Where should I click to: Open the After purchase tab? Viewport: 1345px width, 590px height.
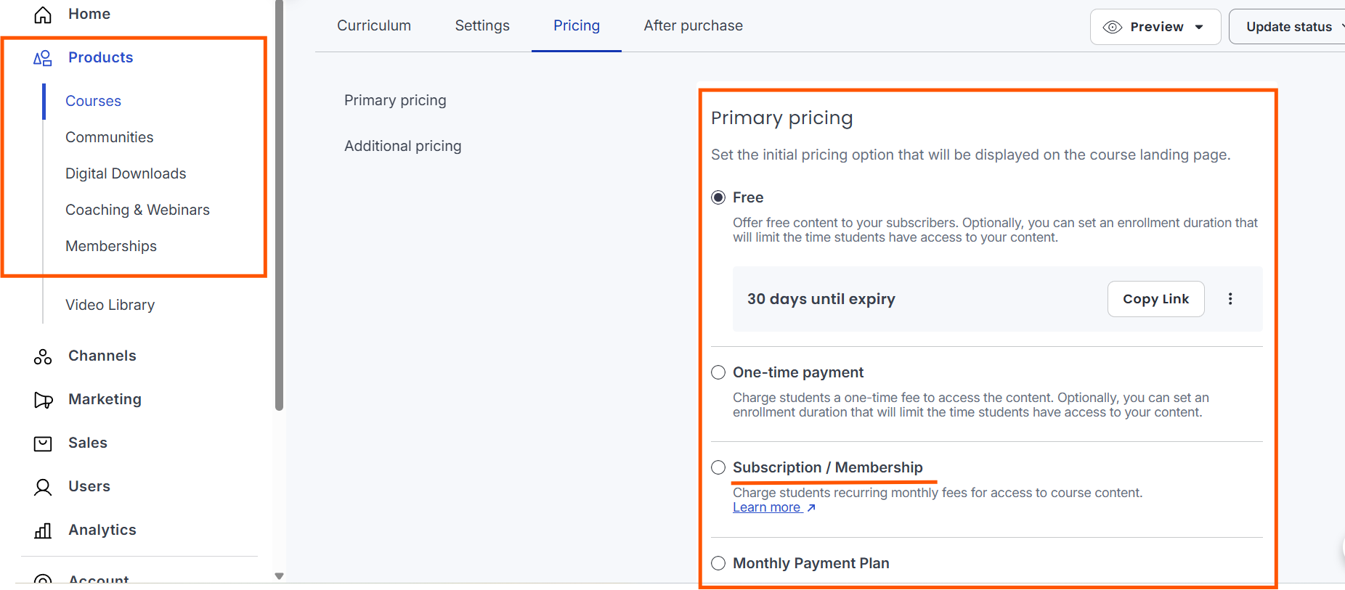click(693, 25)
